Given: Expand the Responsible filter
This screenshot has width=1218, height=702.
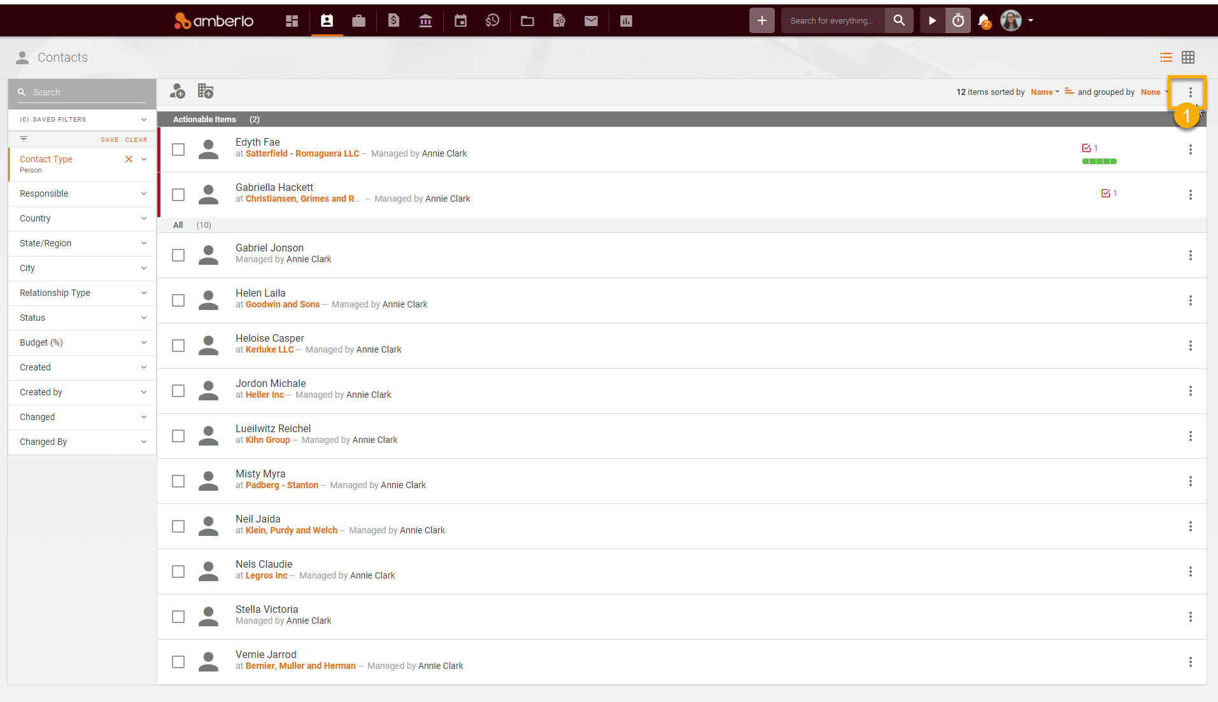Looking at the screenshot, I should click(x=82, y=193).
